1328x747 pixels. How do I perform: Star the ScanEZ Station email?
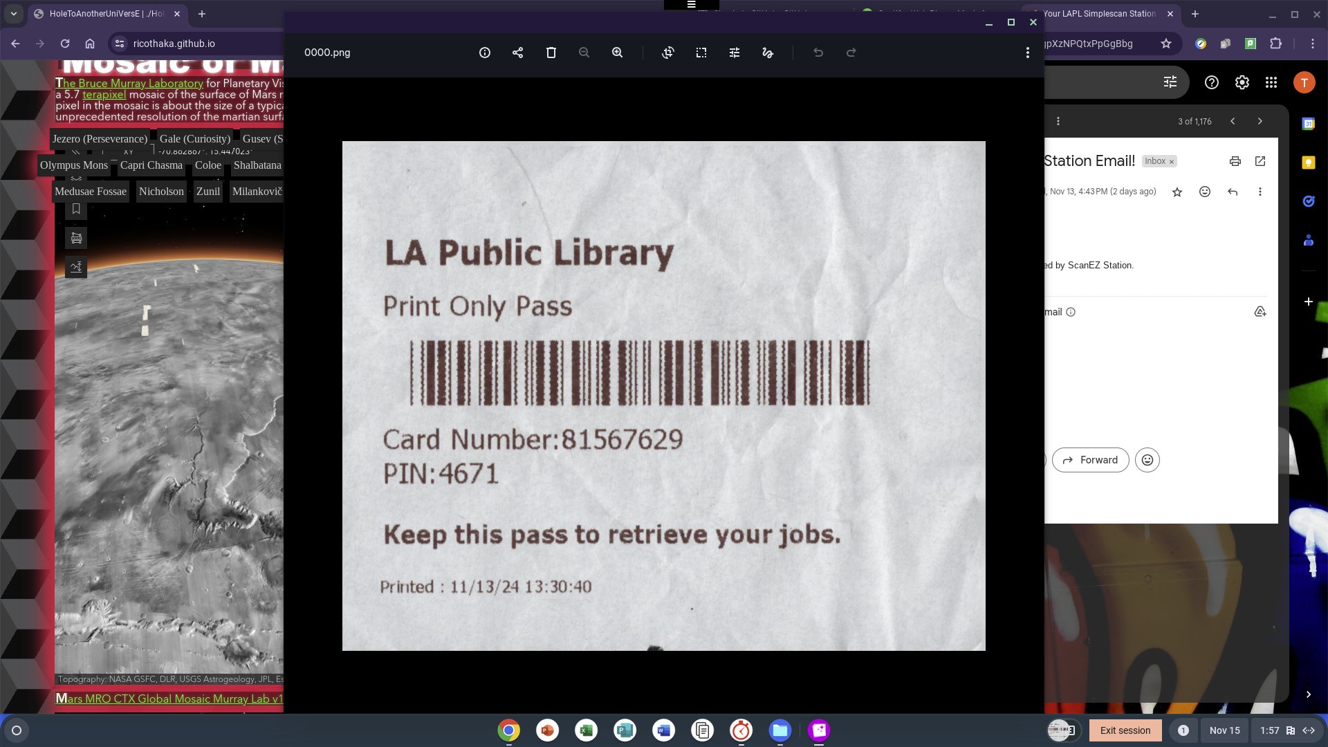click(1177, 192)
